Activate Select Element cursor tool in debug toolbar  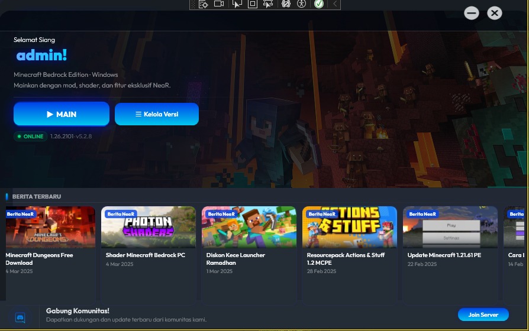click(x=237, y=4)
